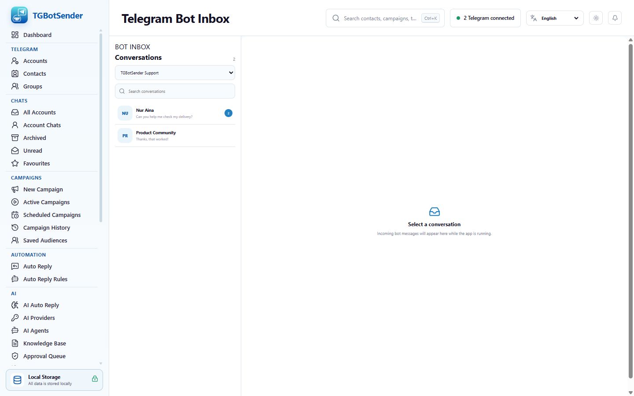This screenshot has height=396, width=634.
Task: Click the global search contacts field
Action: point(385,18)
